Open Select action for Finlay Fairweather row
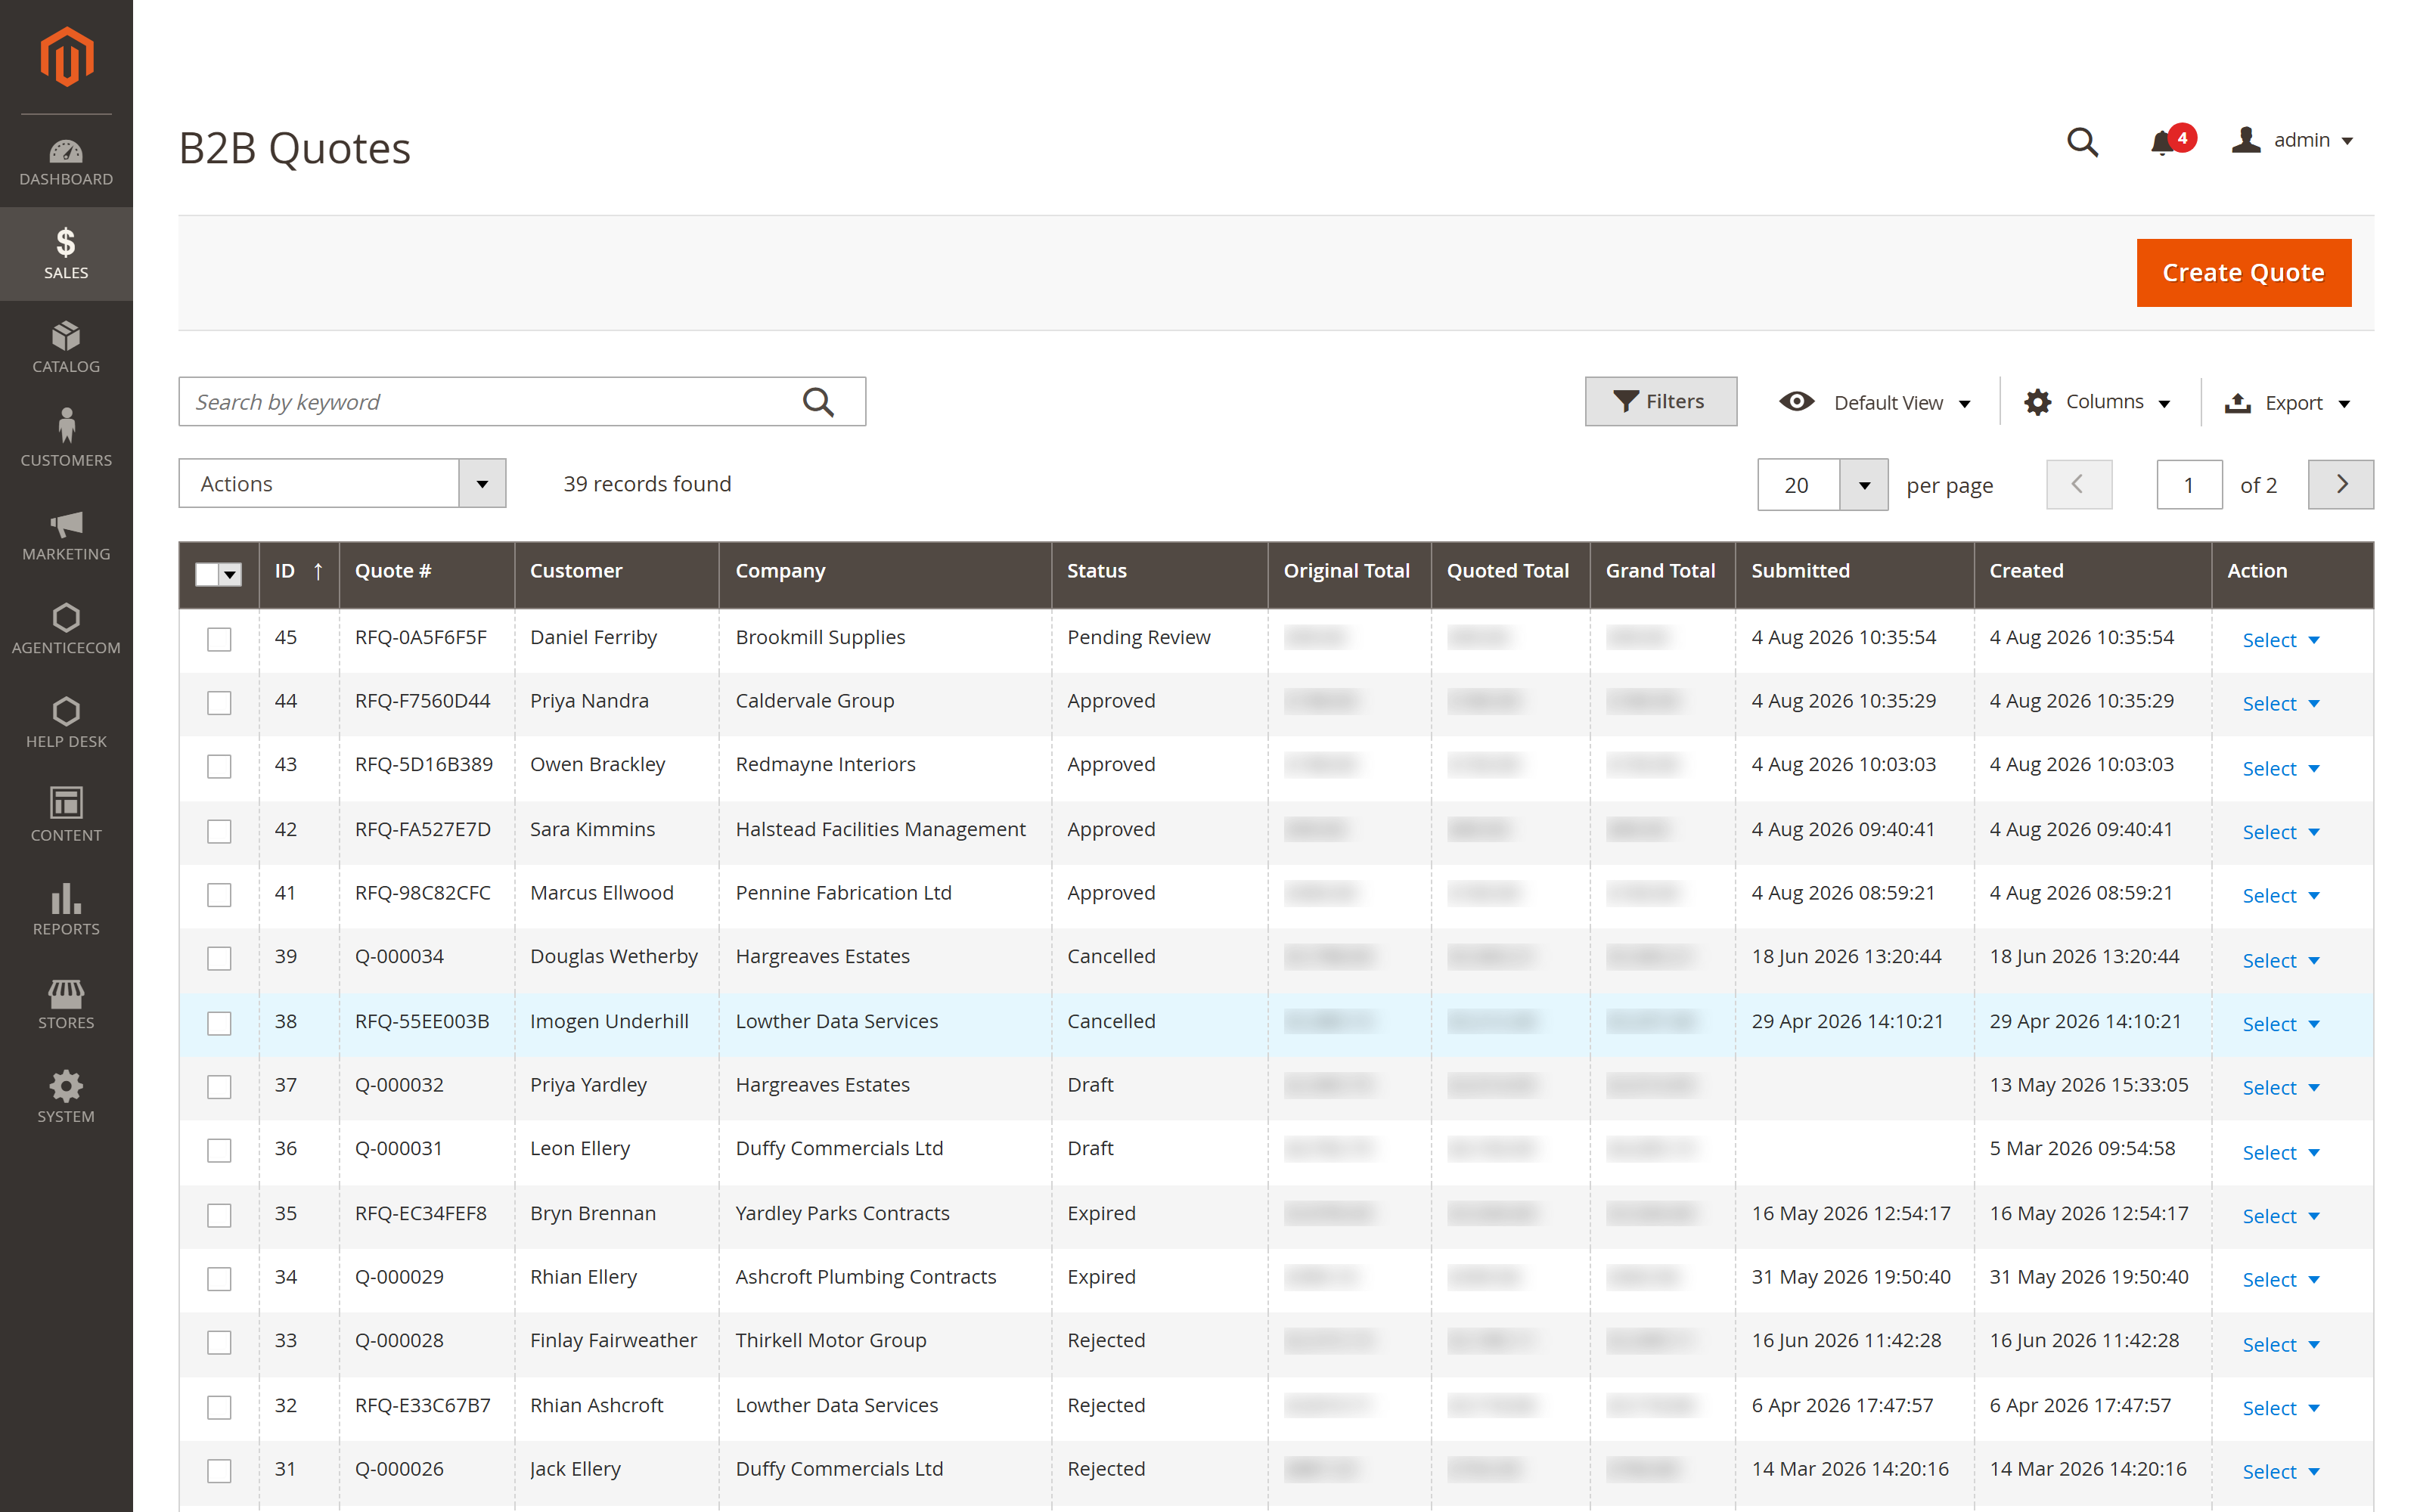The height and width of the screenshot is (1512, 2420). (2280, 1345)
